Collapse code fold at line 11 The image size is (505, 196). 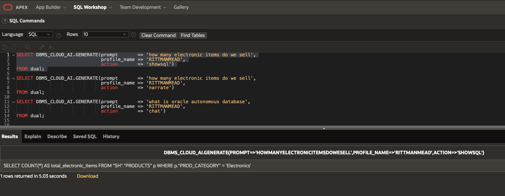pos(14,102)
